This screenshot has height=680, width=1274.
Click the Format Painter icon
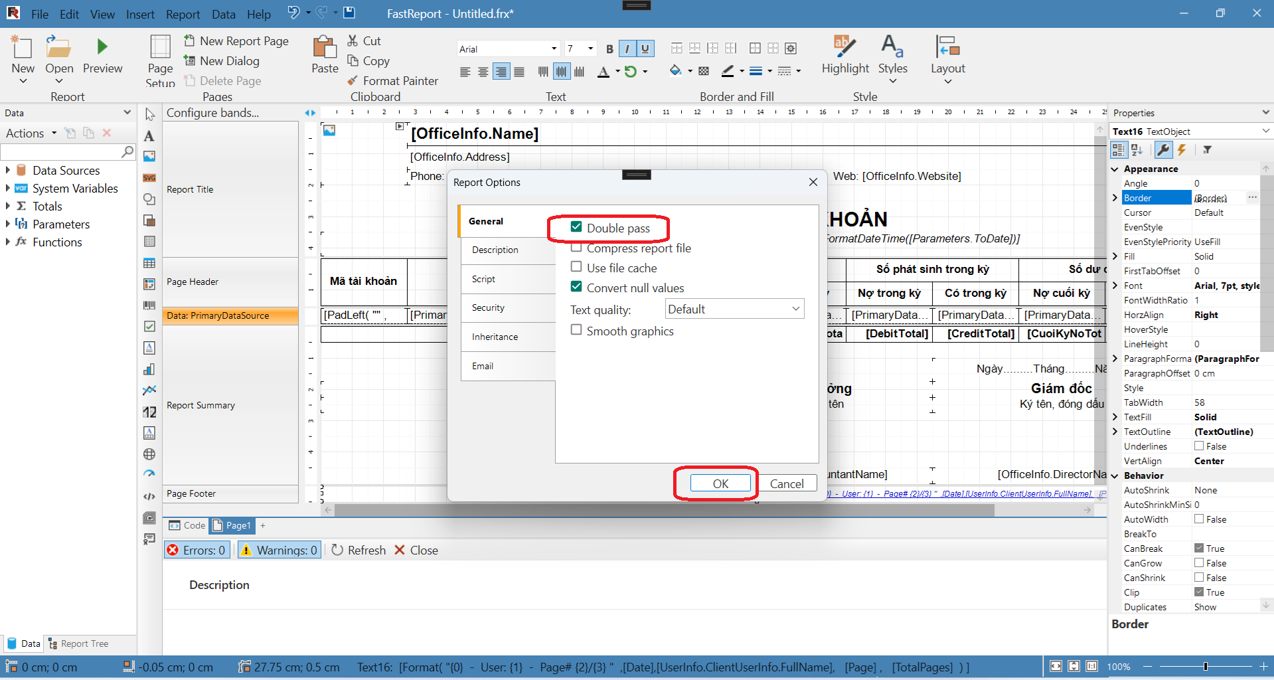(x=353, y=81)
